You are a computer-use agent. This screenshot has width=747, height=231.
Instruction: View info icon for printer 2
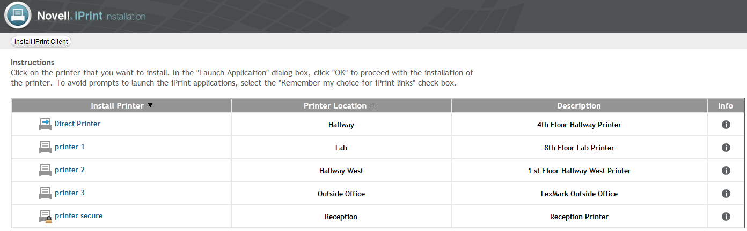pyautogui.click(x=726, y=171)
